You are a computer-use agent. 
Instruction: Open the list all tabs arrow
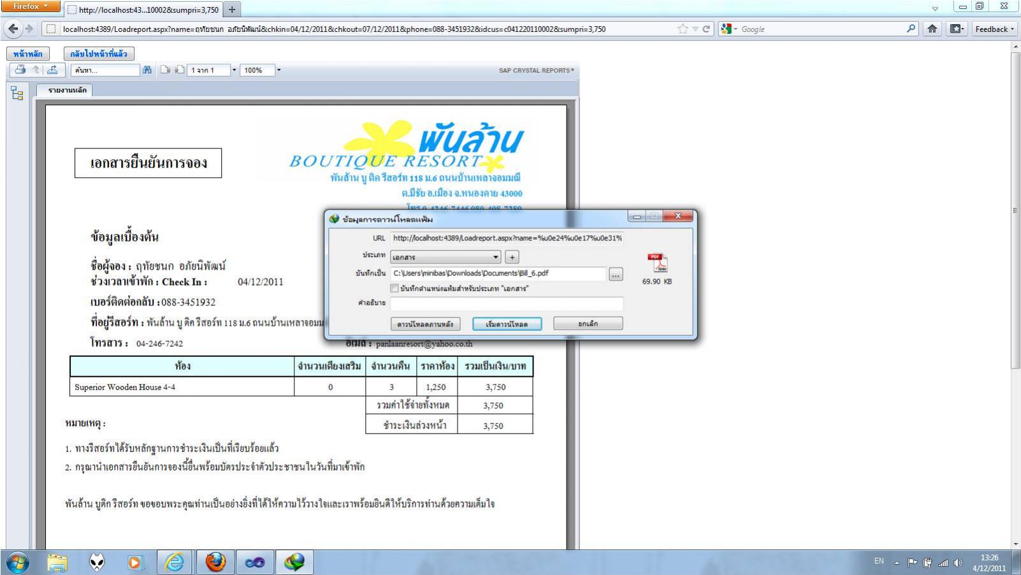tap(935, 9)
